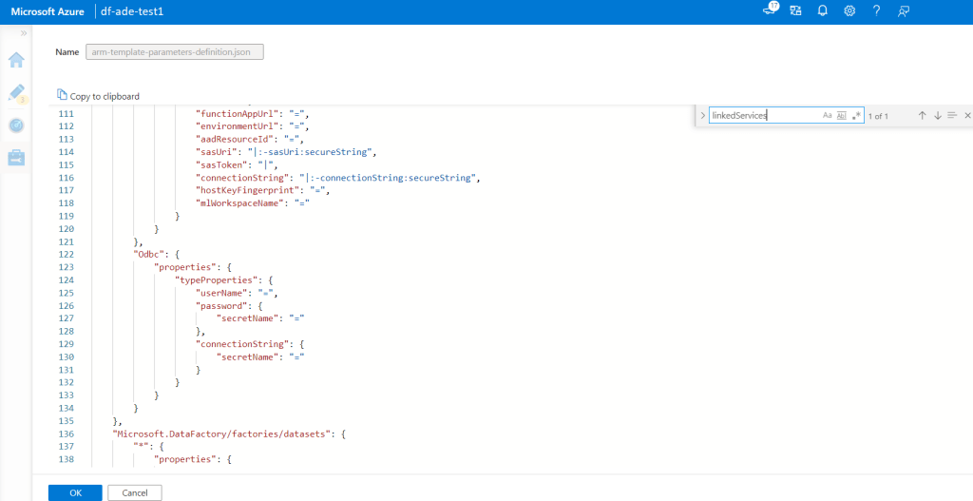Toggle regular expression search option
Screen dimensions: 973x501
[x=856, y=115]
